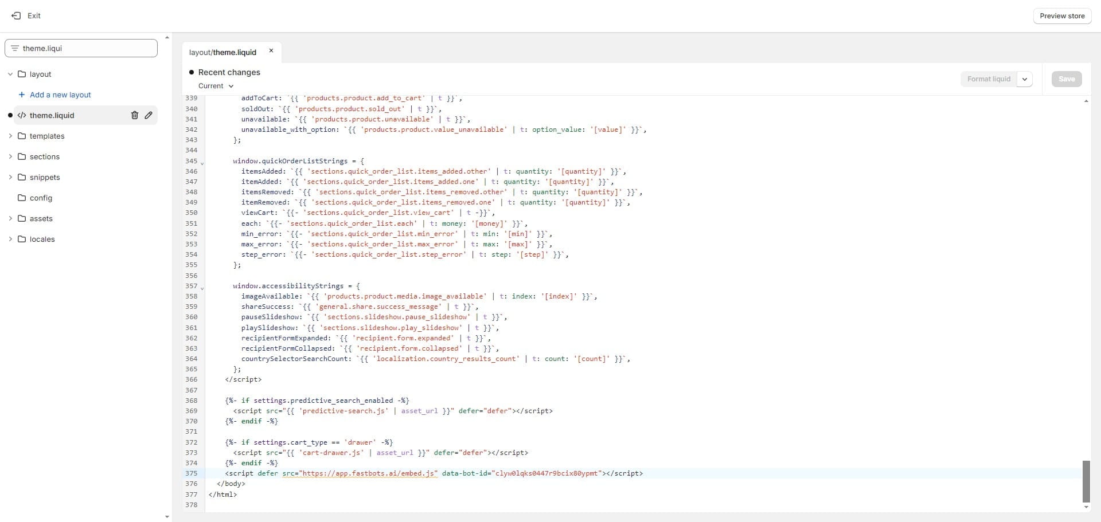
Task: Expand the sections folder
Action: coord(10,156)
